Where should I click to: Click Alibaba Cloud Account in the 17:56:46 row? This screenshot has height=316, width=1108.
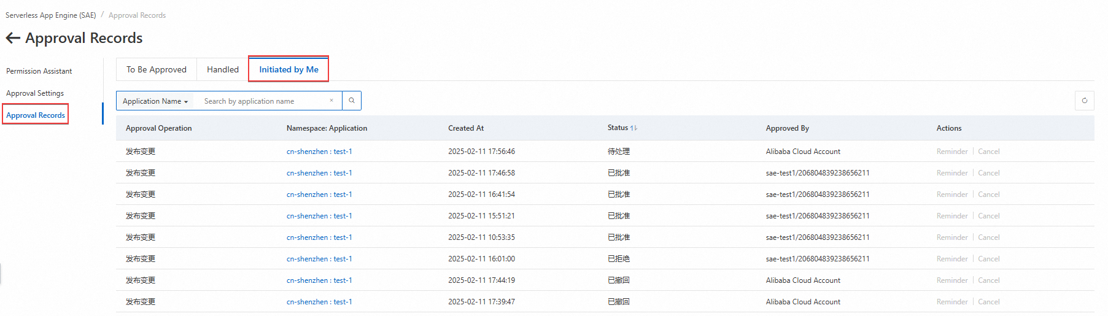pos(803,152)
